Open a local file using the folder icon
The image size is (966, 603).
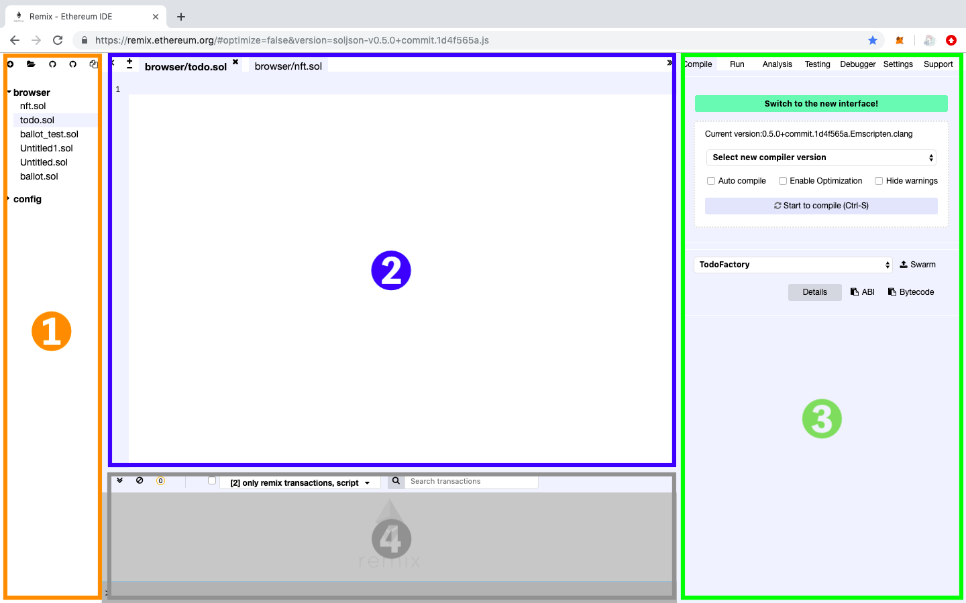pyautogui.click(x=32, y=64)
